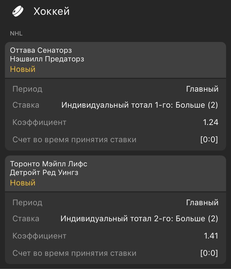This screenshot has height=269, width=231.
Task: Tap the Новый status under Оттава match
Action: tap(23, 69)
